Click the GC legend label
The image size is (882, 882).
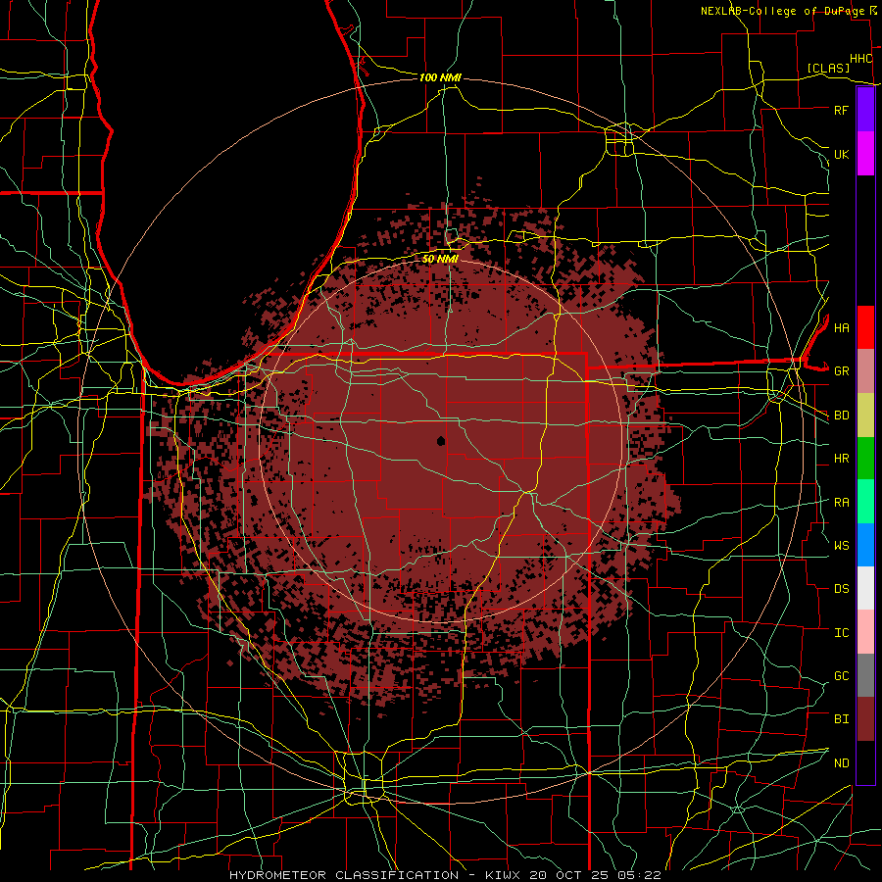click(x=841, y=675)
